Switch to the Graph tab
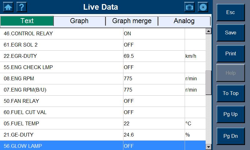This screenshot has height=150, width=250. (79, 21)
